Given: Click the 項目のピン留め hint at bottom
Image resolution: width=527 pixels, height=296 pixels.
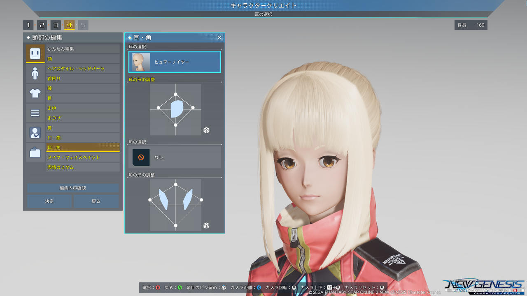Looking at the screenshot, I should point(206,287).
